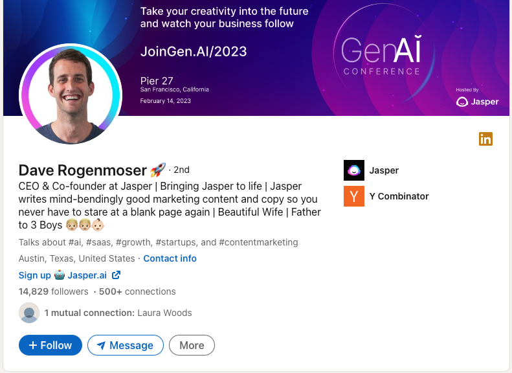Click the paper plane icon in Message button

(101, 345)
